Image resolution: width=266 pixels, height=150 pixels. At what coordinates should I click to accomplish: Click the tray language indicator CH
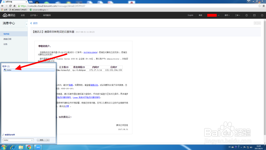point(229,147)
